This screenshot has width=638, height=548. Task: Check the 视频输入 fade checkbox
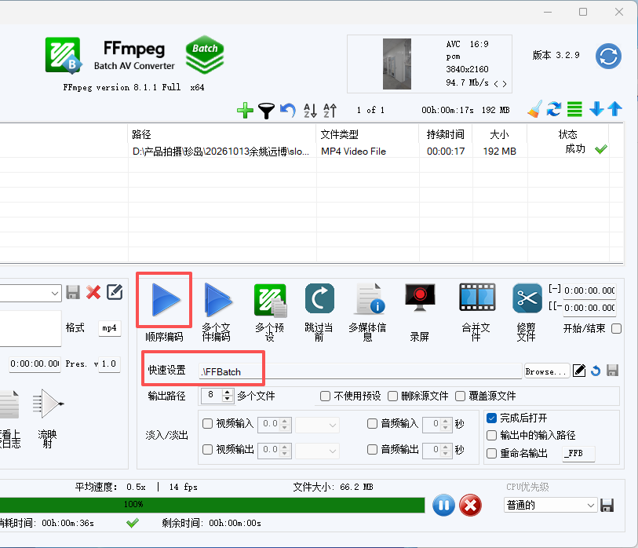pos(207,423)
